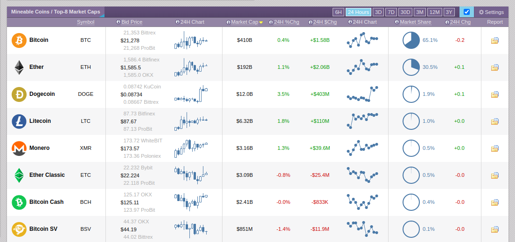The image size is (515, 242).
Task: Sort by Market Share column header
Action: [x=415, y=22]
